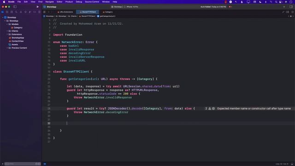Open the Find navigator magnifier icon

coord(16,12)
